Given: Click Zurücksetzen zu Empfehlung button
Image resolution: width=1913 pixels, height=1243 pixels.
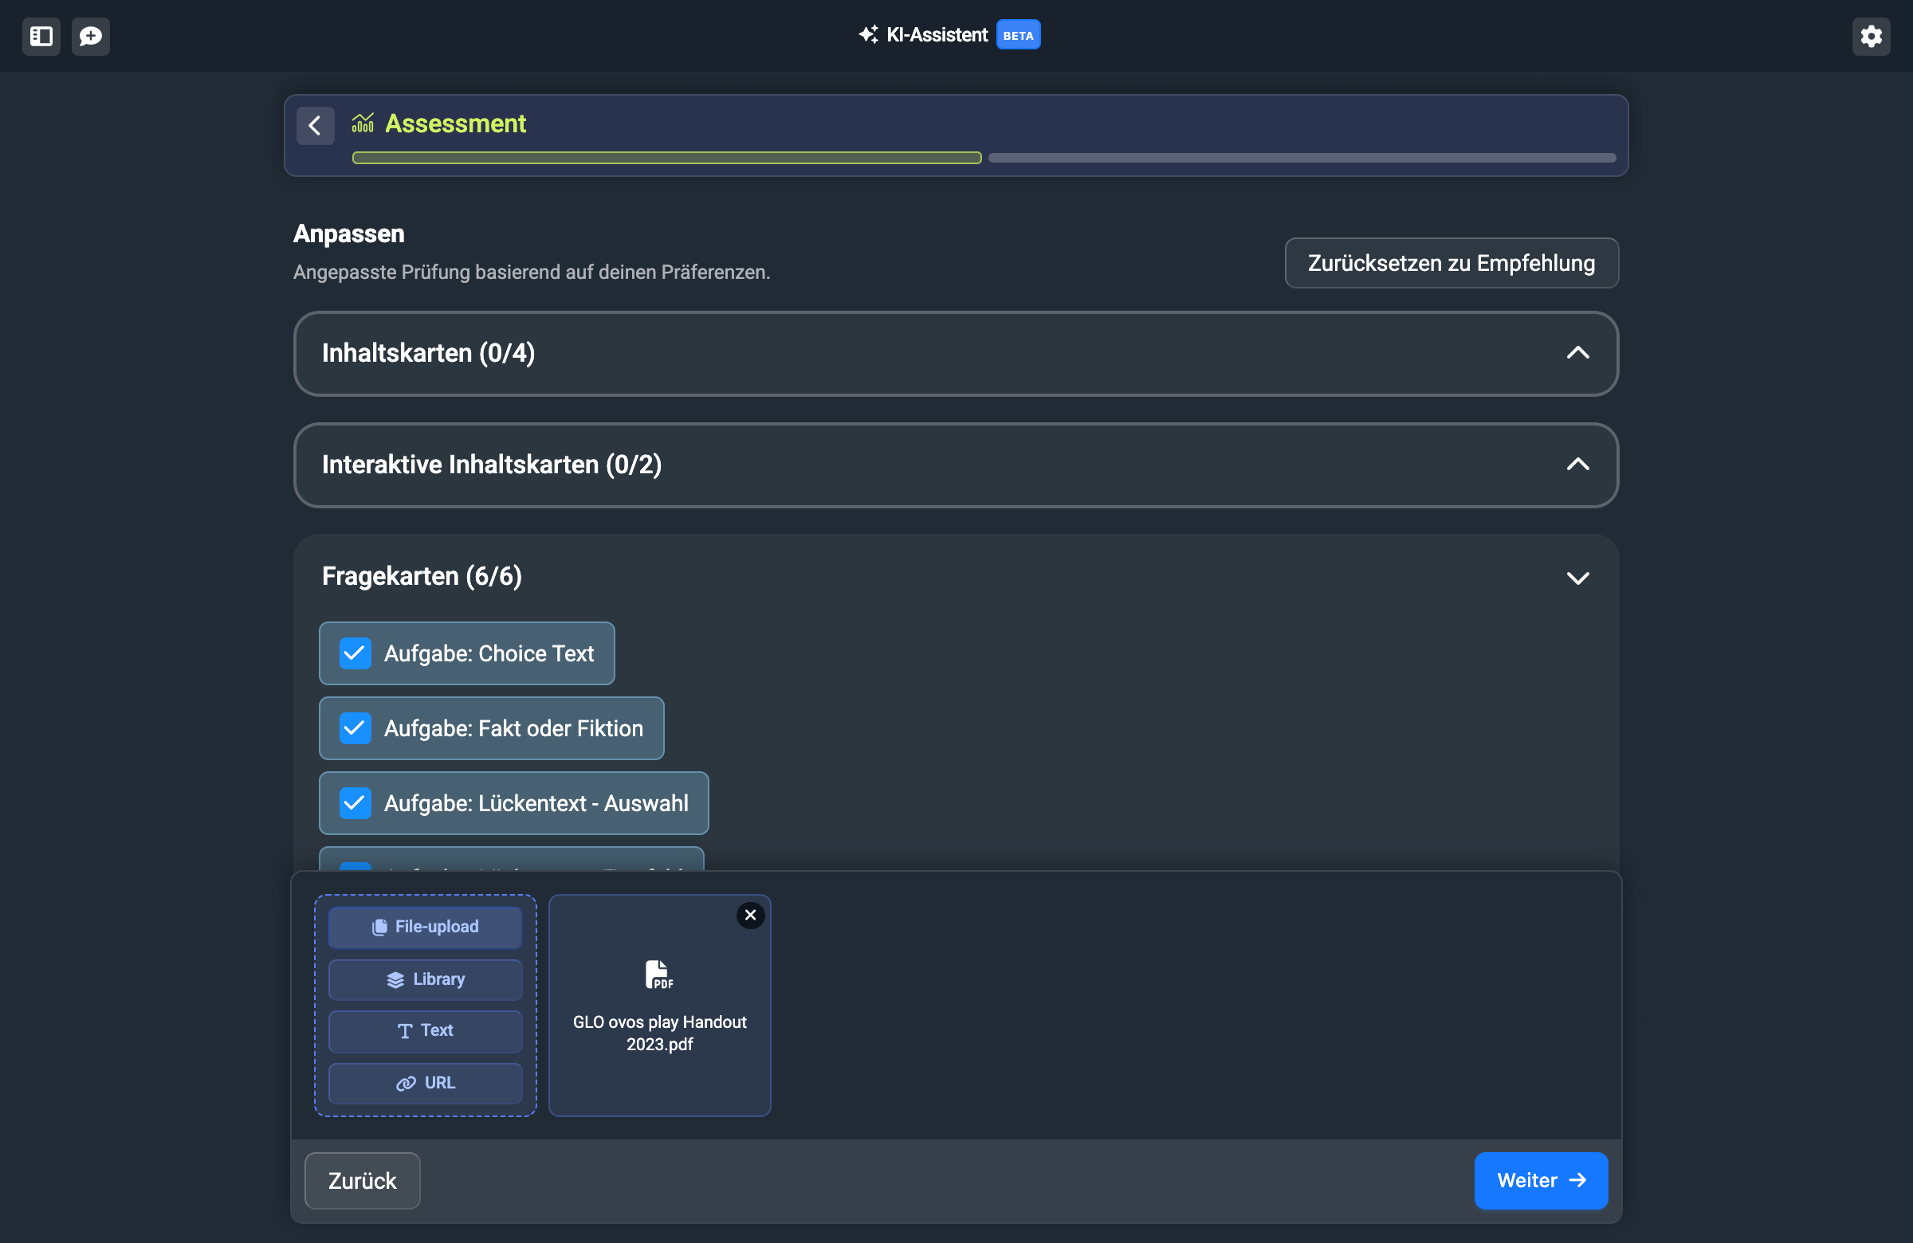Looking at the screenshot, I should [x=1451, y=263].
